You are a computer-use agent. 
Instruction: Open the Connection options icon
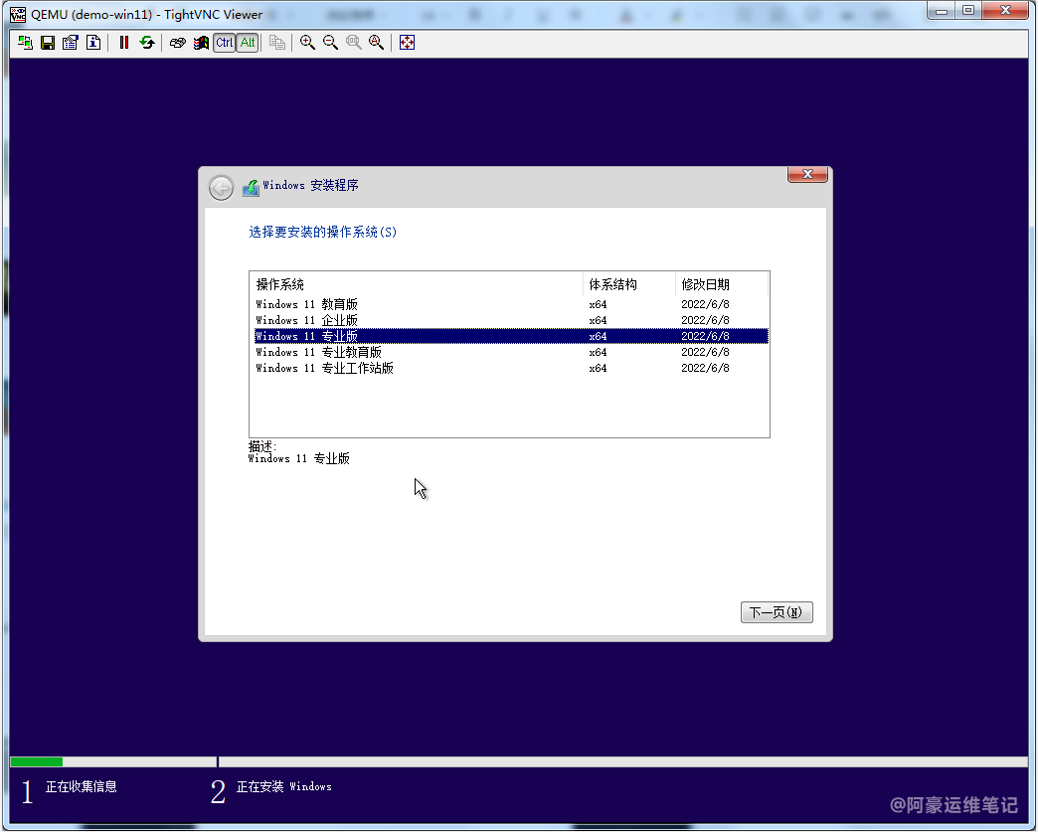(70, 43)
